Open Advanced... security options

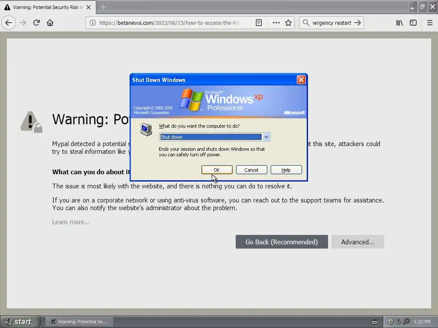coord(358,242)
